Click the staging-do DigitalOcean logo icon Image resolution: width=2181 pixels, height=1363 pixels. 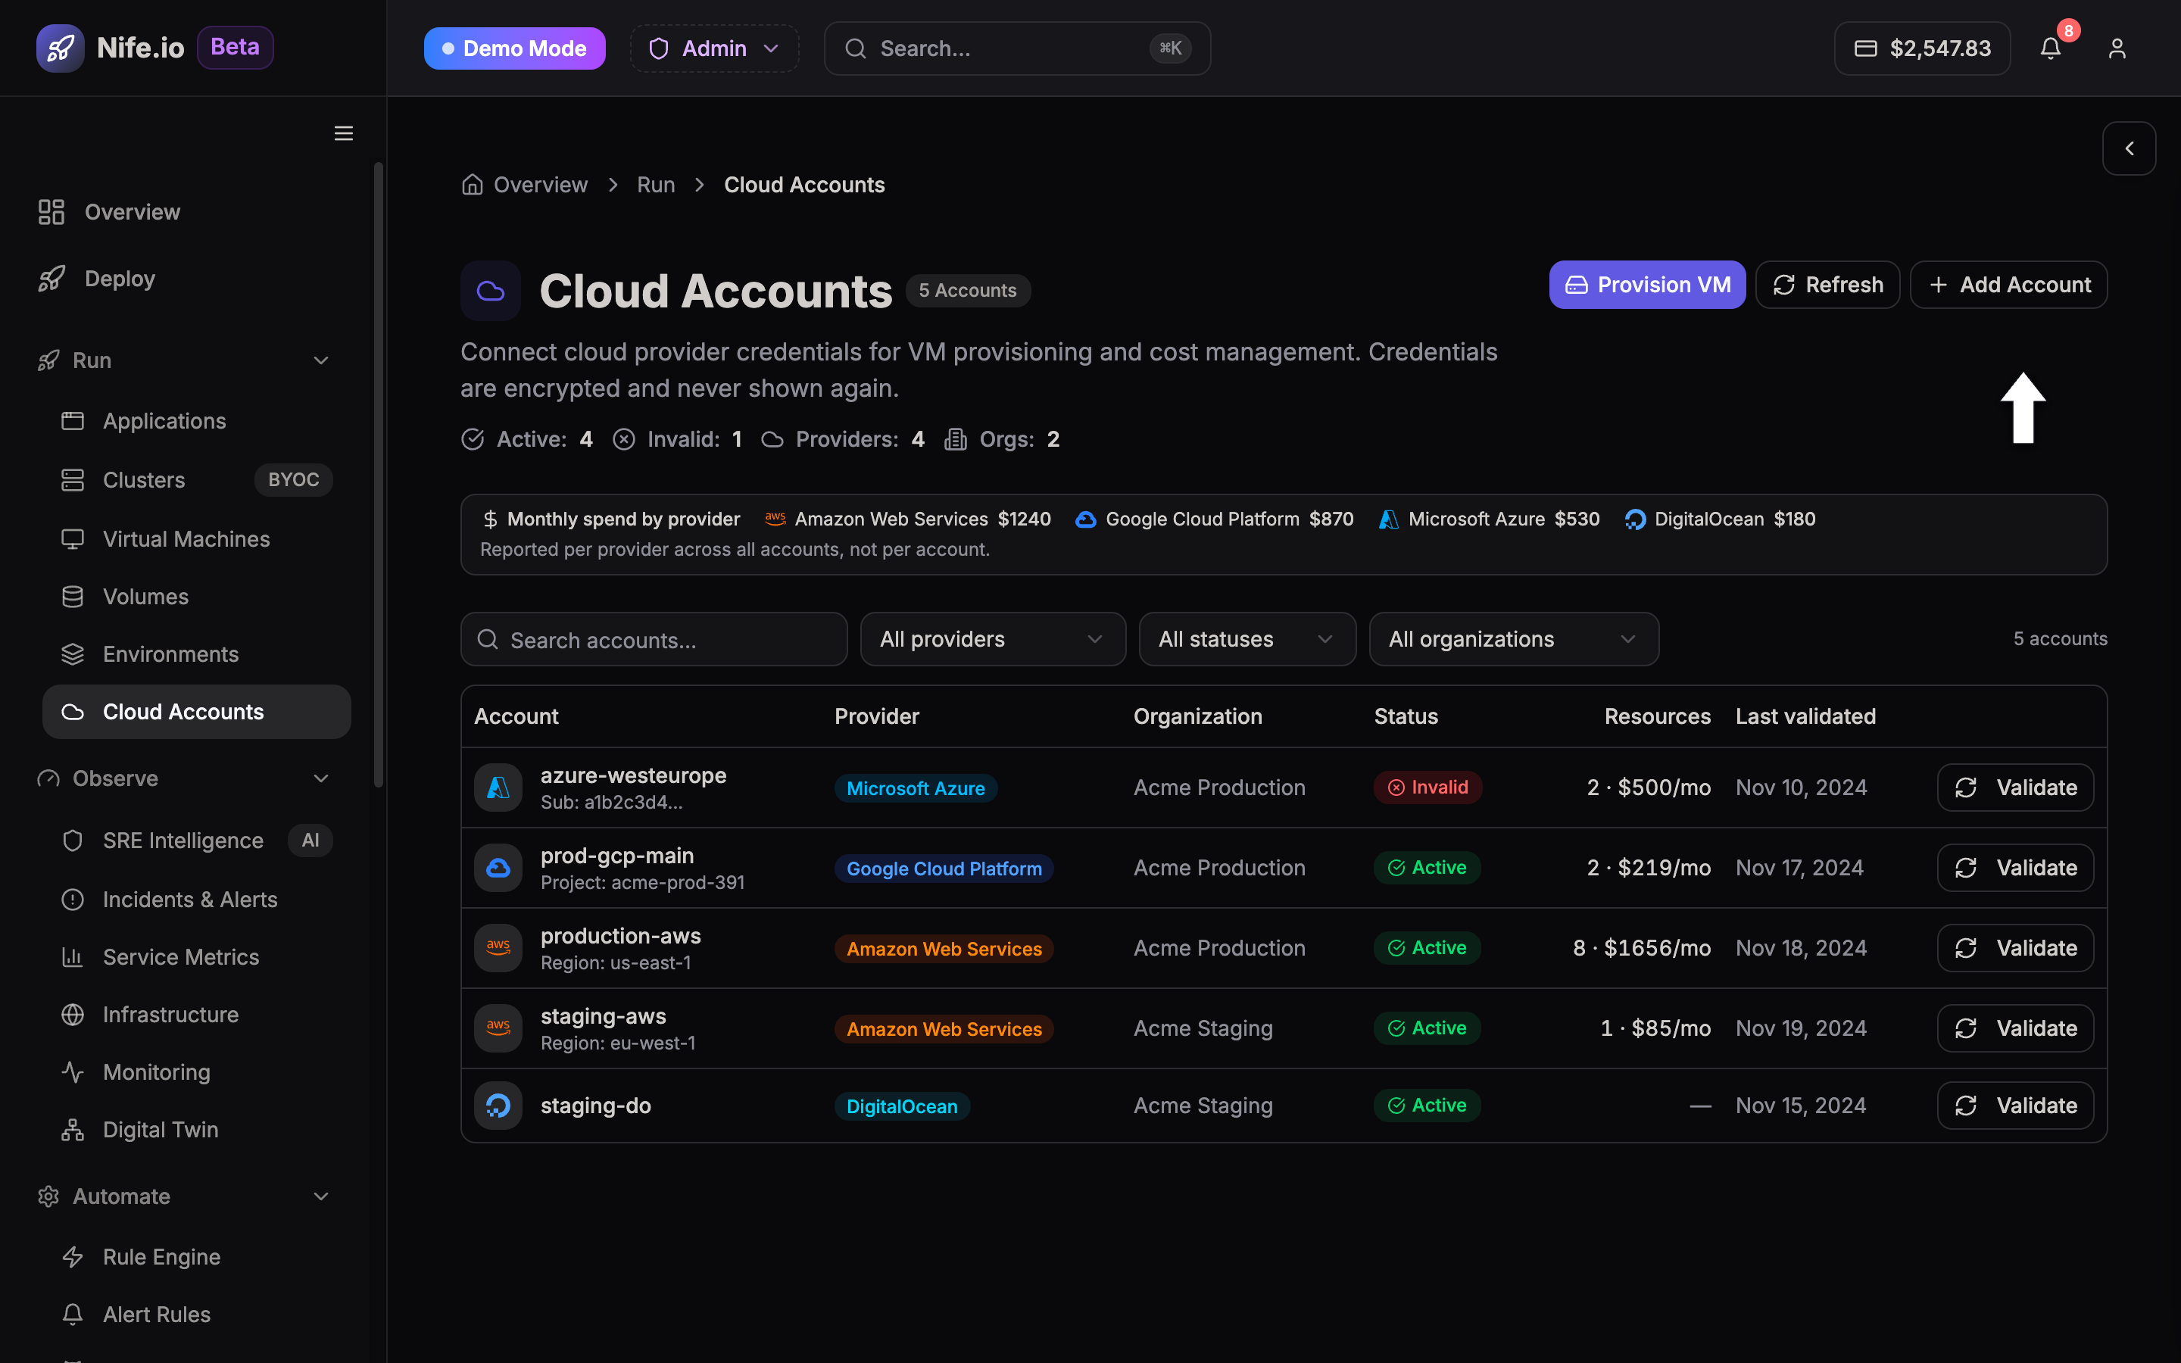(498, 1106)
